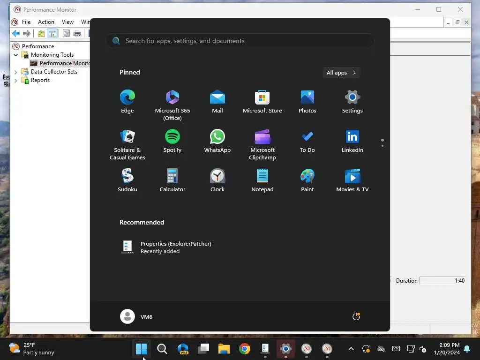Open clock and date flyout
The height and width of the screenshot is (360, 480).
[x=447, y=349]
